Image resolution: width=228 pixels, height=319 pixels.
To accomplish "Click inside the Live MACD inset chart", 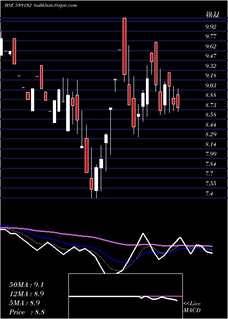I will point(125,296).
